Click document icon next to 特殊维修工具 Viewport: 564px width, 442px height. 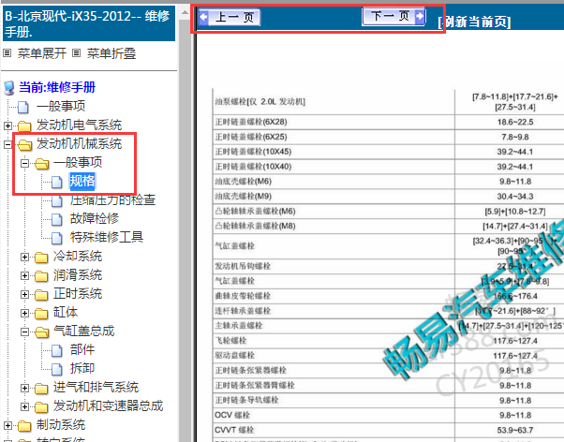point(56,238)
